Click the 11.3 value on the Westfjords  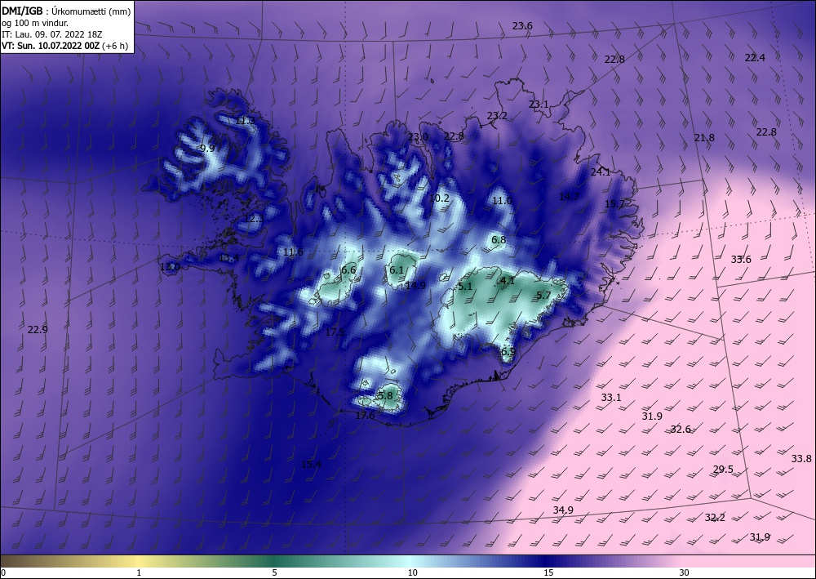[245, 121]
